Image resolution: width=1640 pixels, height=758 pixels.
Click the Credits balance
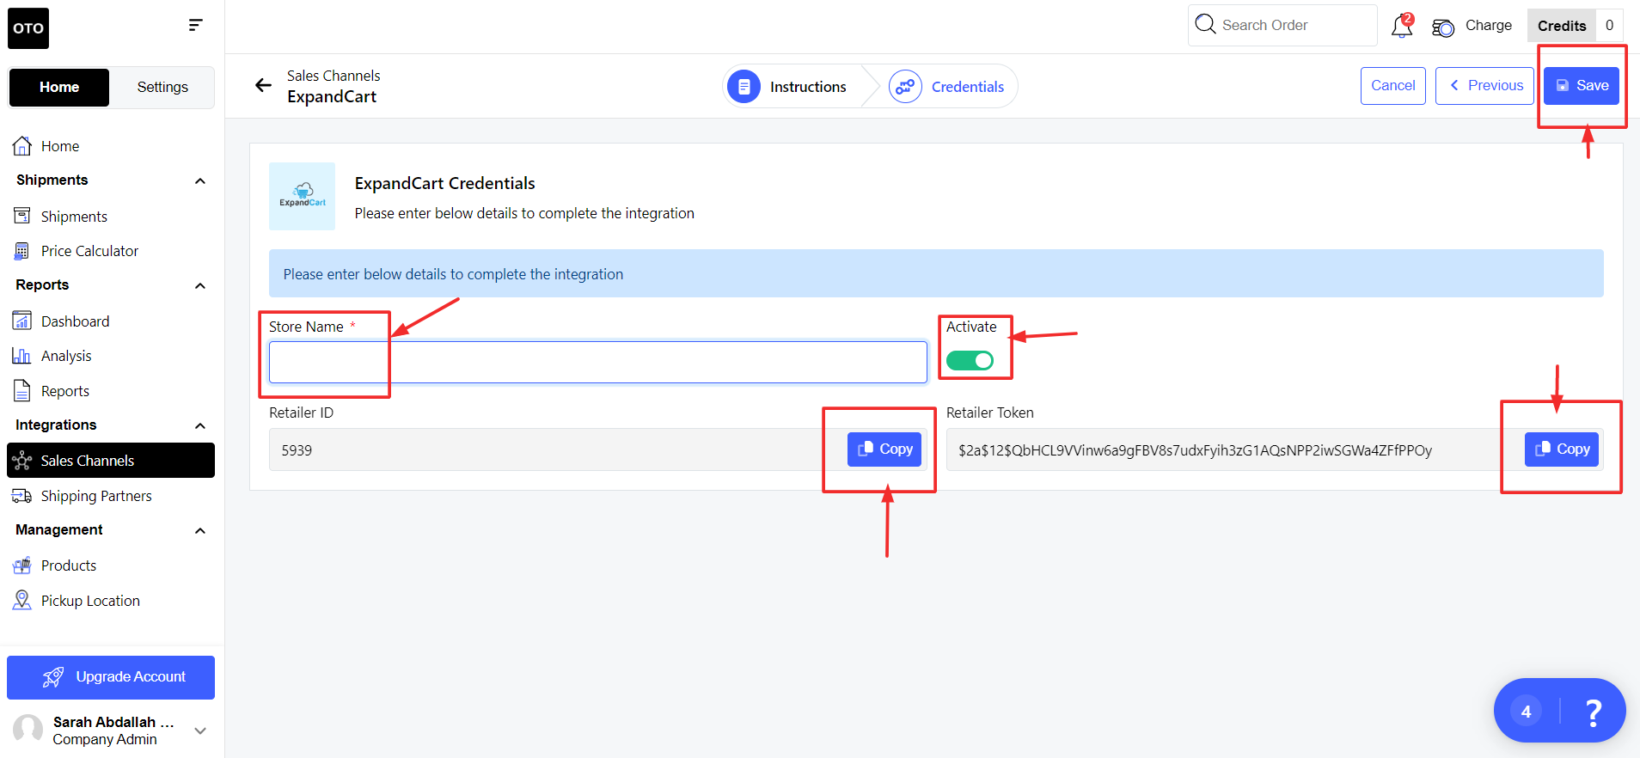[x=1575, y=26]
